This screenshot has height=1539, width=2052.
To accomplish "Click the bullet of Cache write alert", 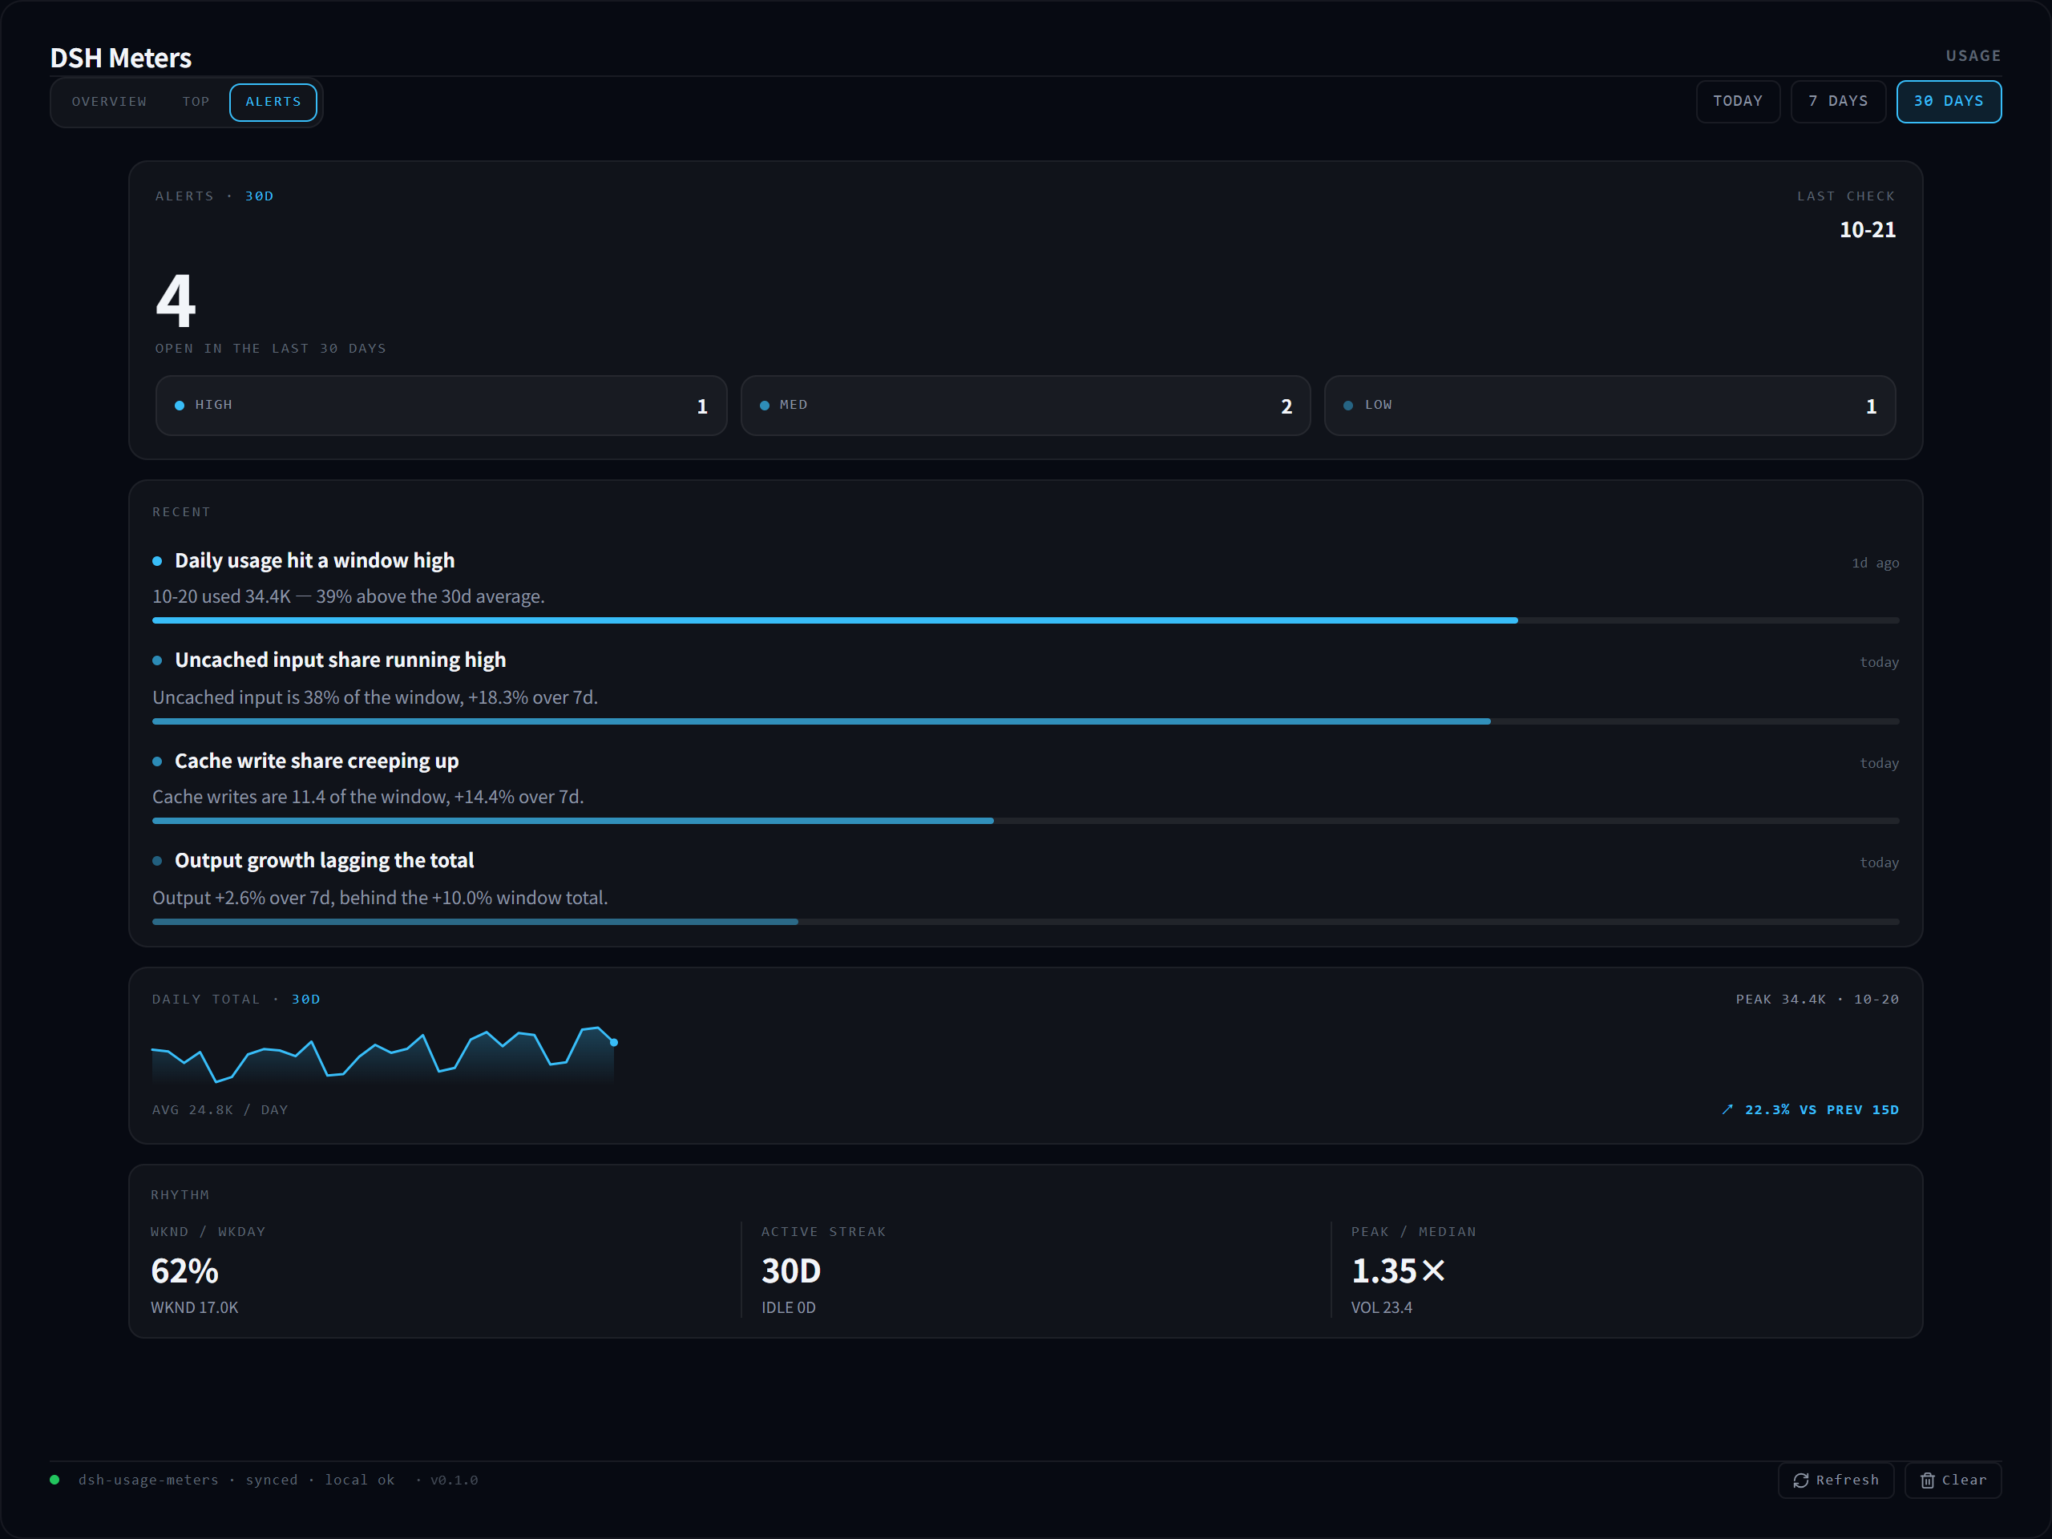I will click(157, 761).
